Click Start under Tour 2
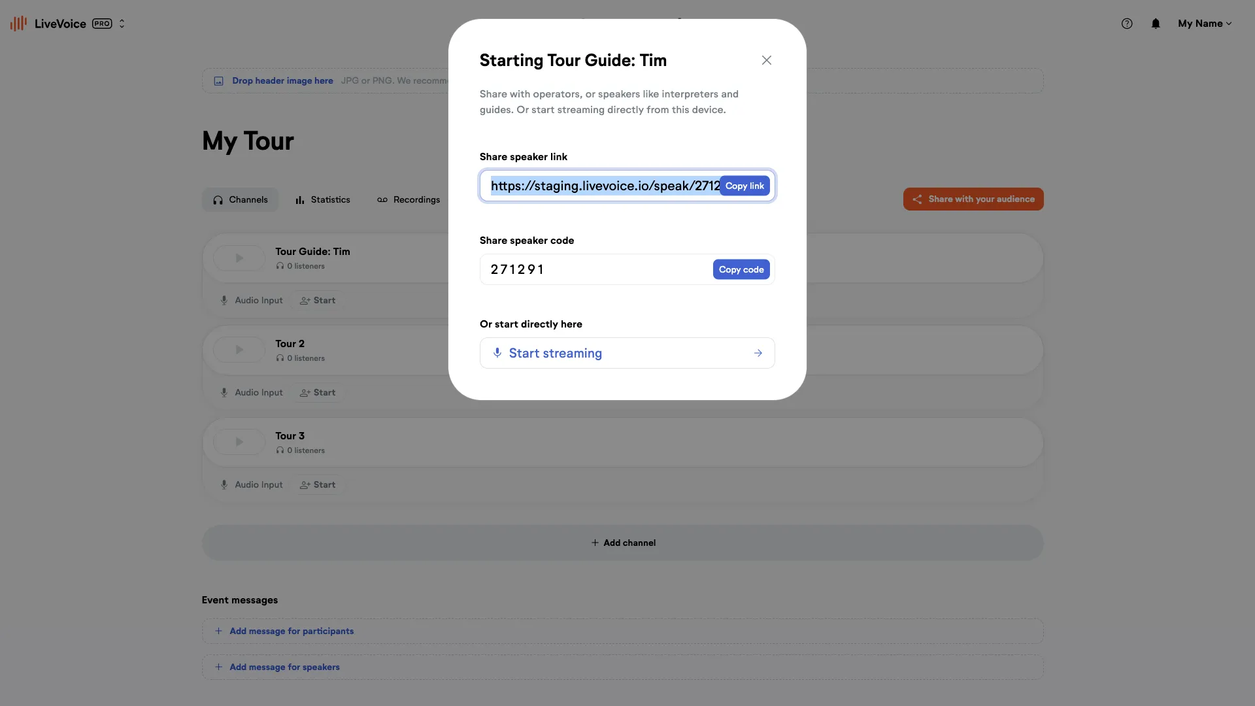Image resolution: width=1255 pixels, height=706 pixels. coord(318,393)
